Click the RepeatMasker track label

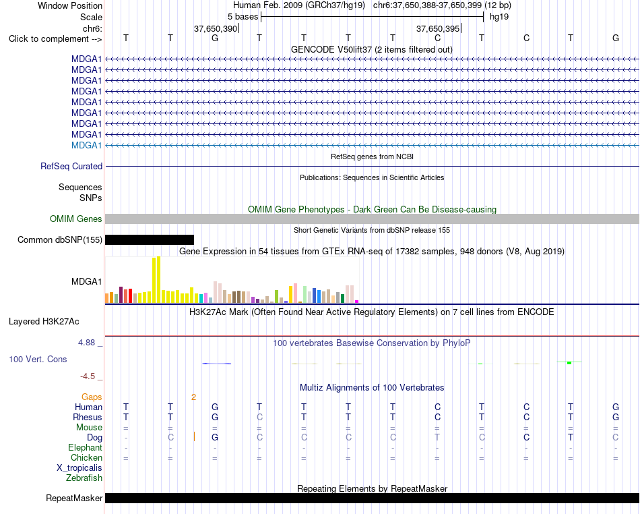point(74,498)
